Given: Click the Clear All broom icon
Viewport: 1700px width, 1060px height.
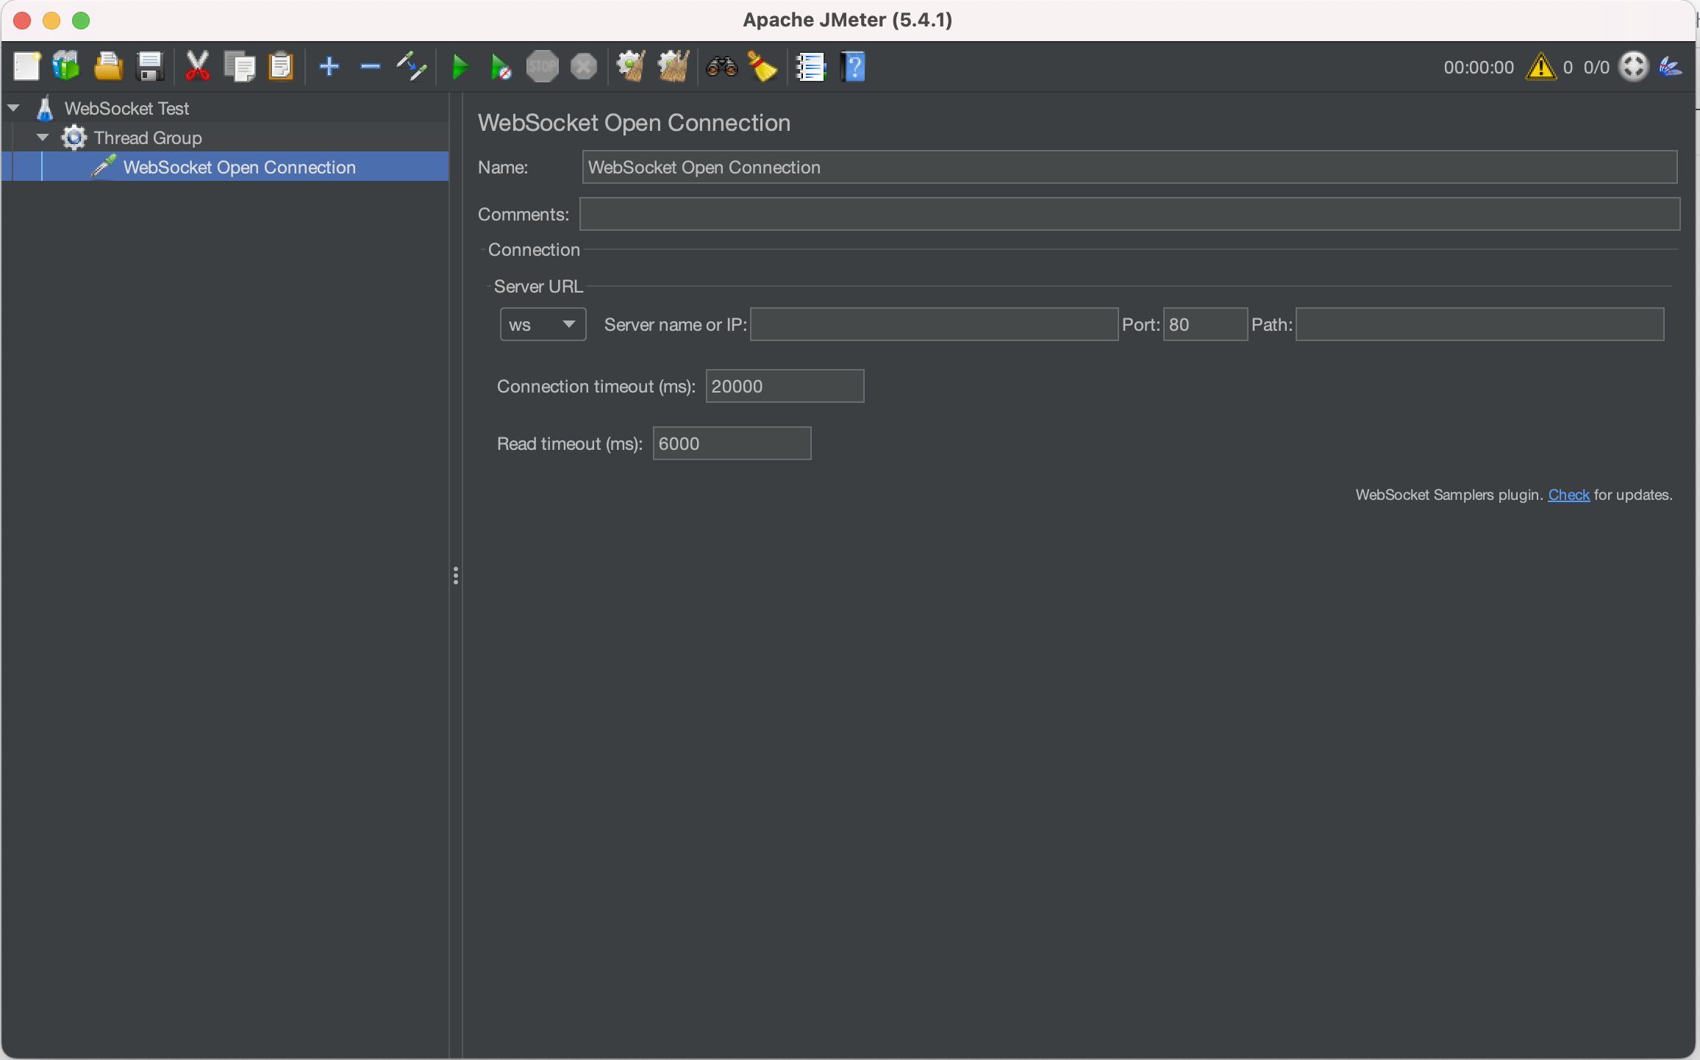Looking at the screenshot, I should point(673,67).
